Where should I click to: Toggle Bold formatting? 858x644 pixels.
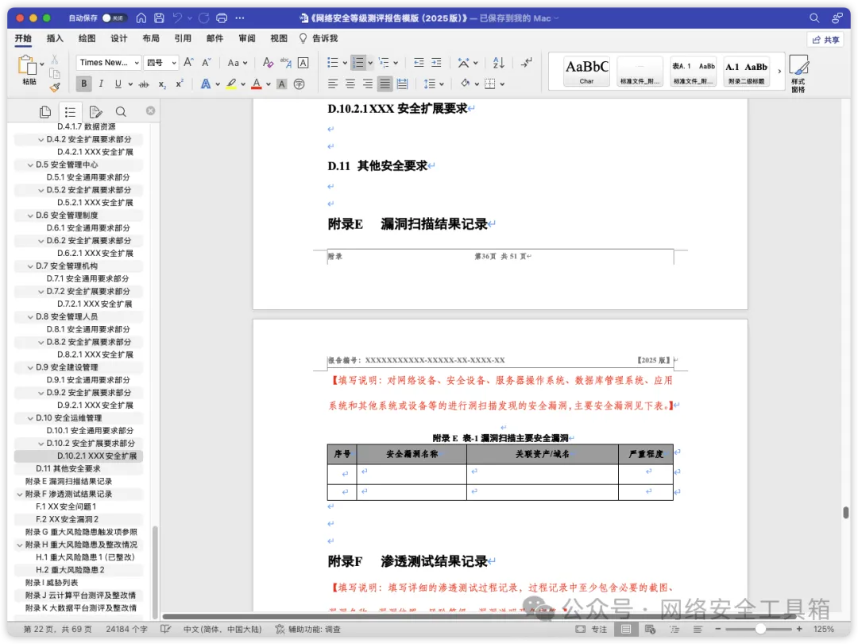pyautogui.click(x=83, y=83)
